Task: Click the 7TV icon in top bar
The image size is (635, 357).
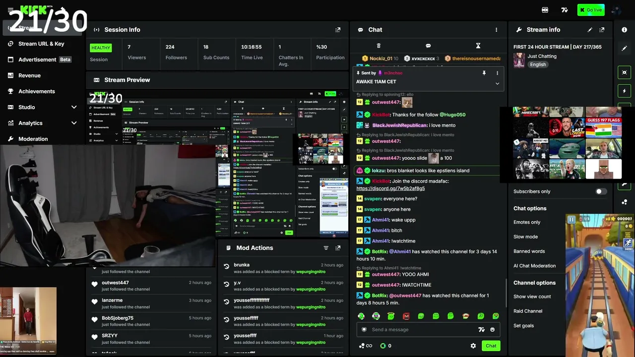Action: click(x=564, y=10)
